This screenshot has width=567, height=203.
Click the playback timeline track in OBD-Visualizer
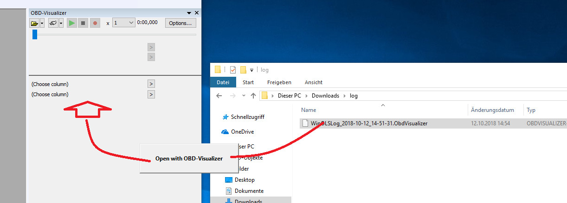[x=114, y=35]
